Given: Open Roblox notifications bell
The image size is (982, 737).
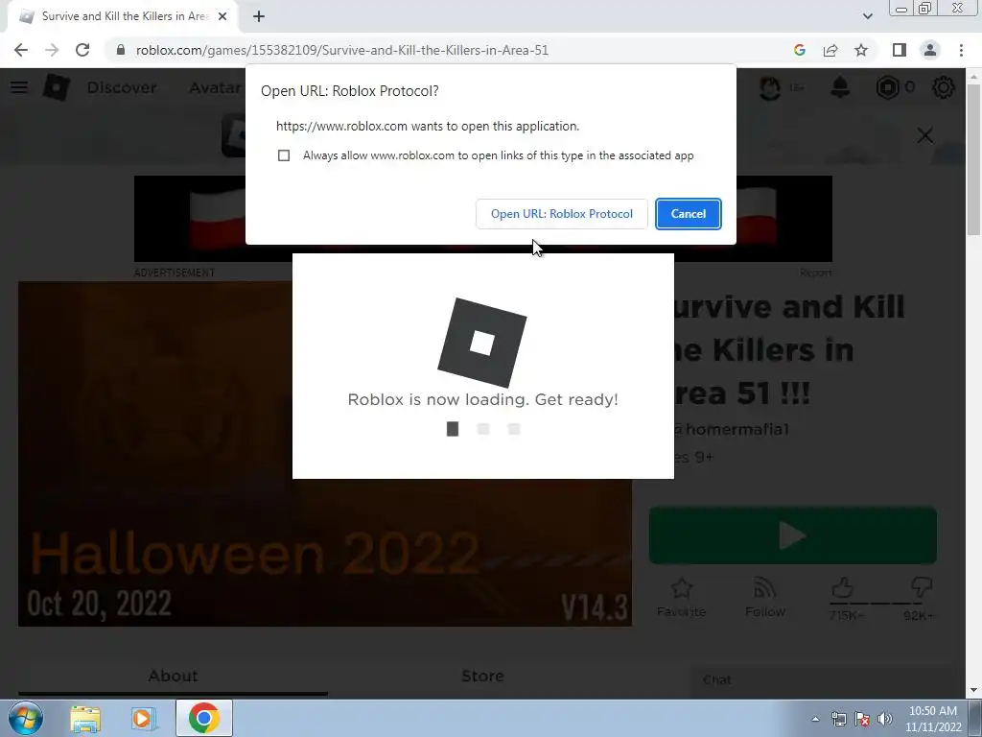Looking at the screenshot, I should click(x=840, y=87).
